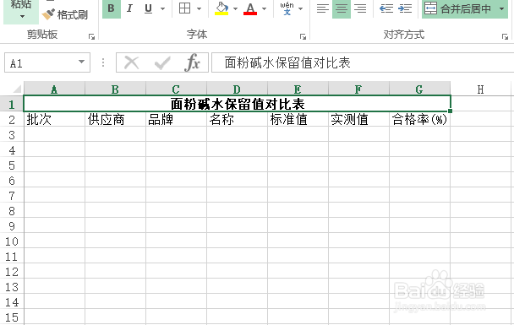Align text right icon
The width and height of the screenshot is (514, 325).
click(x=360, y=8)
